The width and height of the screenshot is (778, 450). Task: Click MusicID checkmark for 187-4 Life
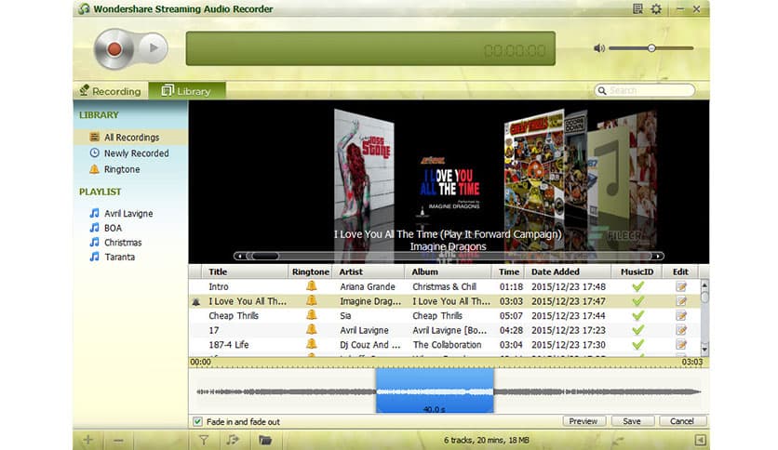coord(638,344)
